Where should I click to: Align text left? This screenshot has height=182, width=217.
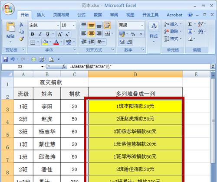tap(84, 33)
